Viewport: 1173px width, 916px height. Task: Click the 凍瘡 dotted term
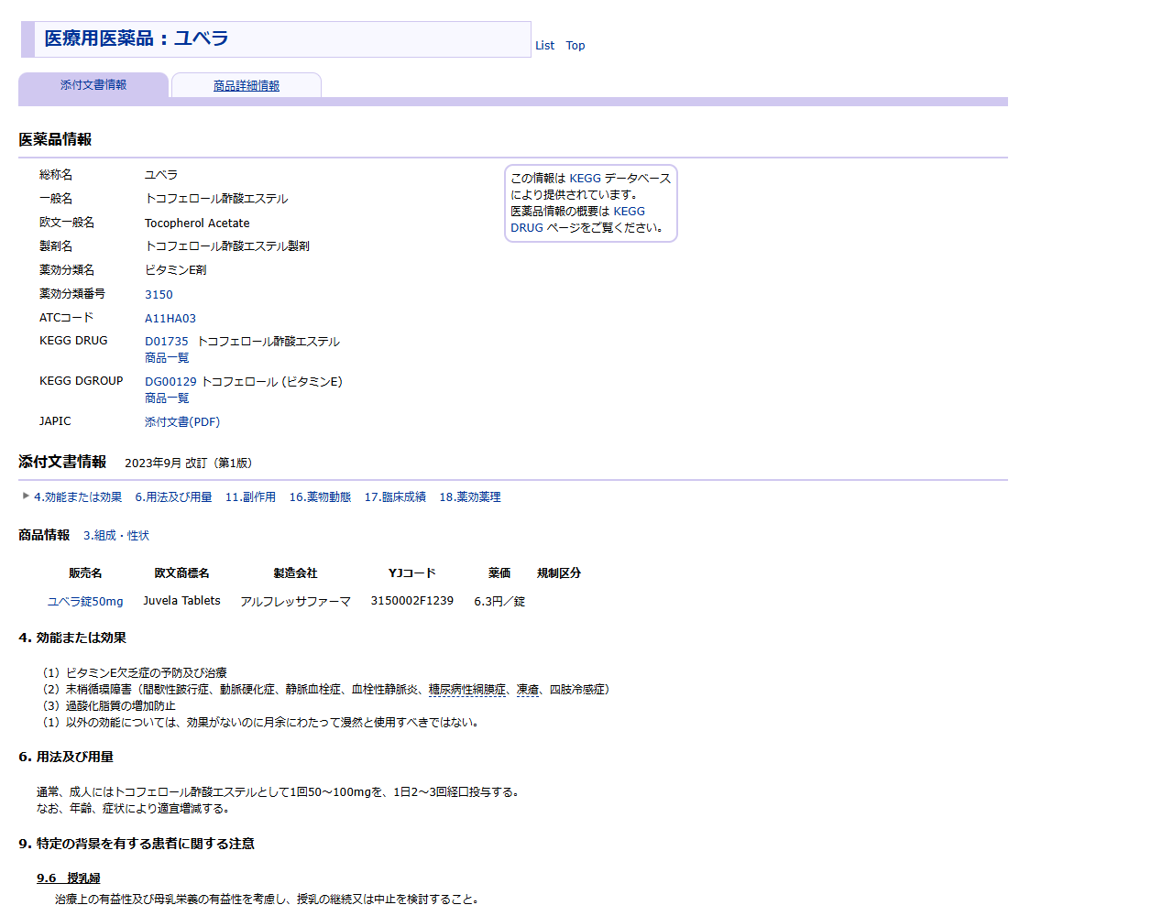(x=528, y=689)
